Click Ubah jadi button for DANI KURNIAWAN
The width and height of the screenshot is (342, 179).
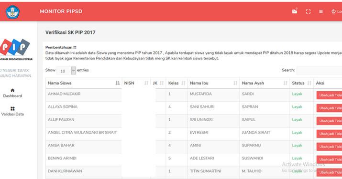pyautogui.click(x=329, y=172)
